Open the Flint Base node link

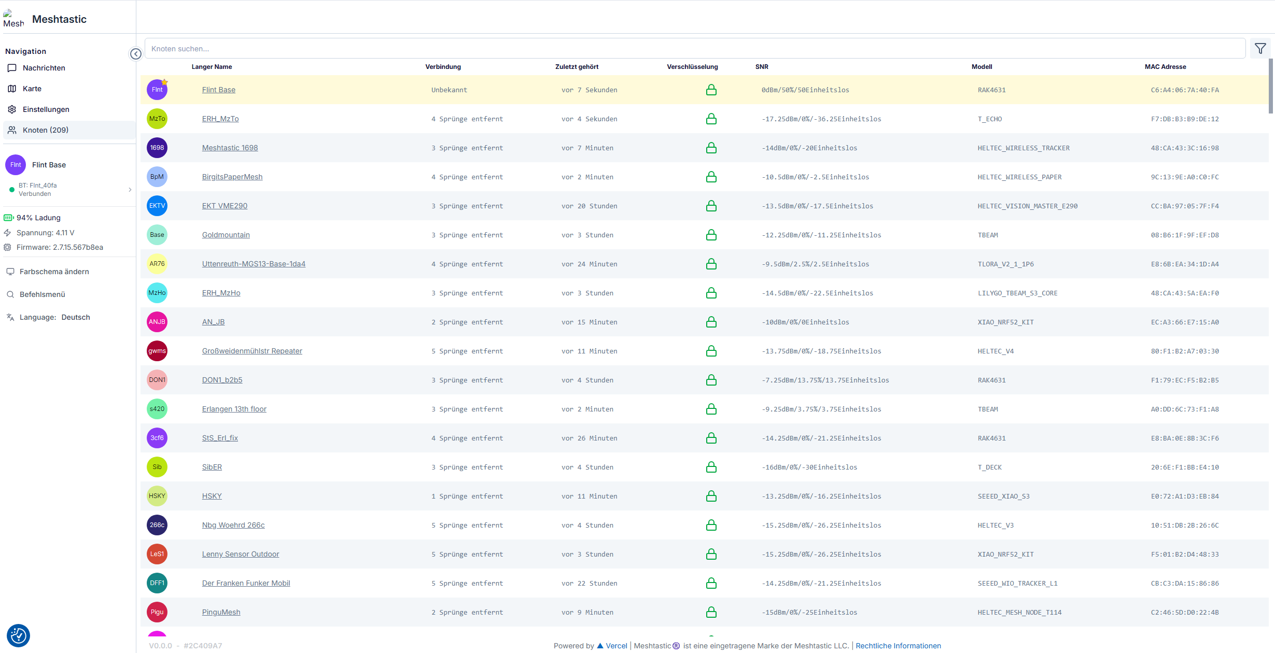[218, 90]
